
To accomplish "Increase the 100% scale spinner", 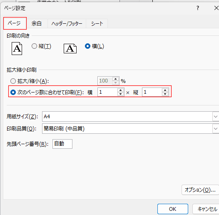I will point(115,79).
